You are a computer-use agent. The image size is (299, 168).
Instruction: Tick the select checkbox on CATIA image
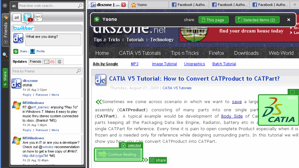(292, 92)
